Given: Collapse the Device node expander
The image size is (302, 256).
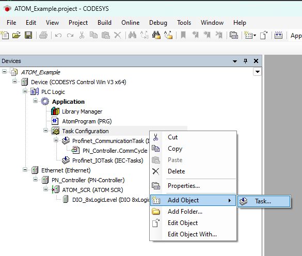Looking at the screenshot, I should pos(14,82).
